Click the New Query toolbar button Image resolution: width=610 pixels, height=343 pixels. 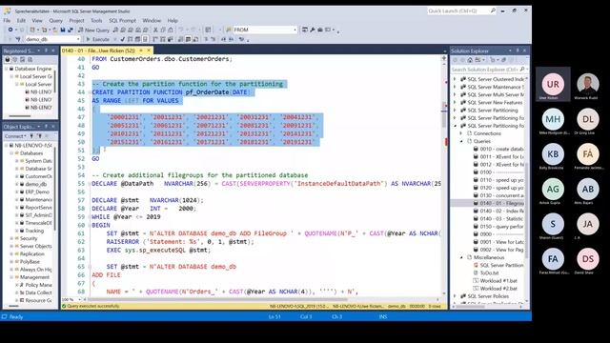[x=93, y=30]
